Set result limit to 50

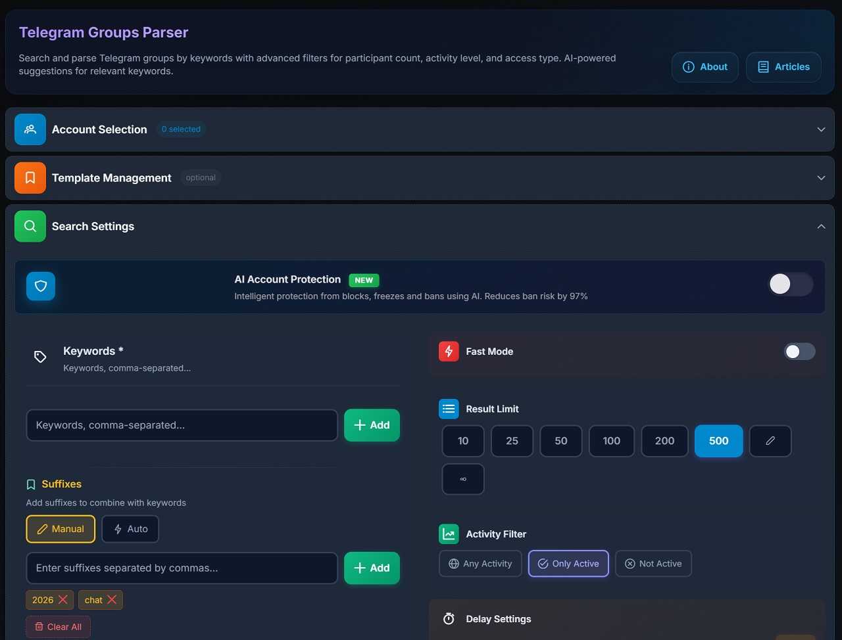(x=561, y=441)
